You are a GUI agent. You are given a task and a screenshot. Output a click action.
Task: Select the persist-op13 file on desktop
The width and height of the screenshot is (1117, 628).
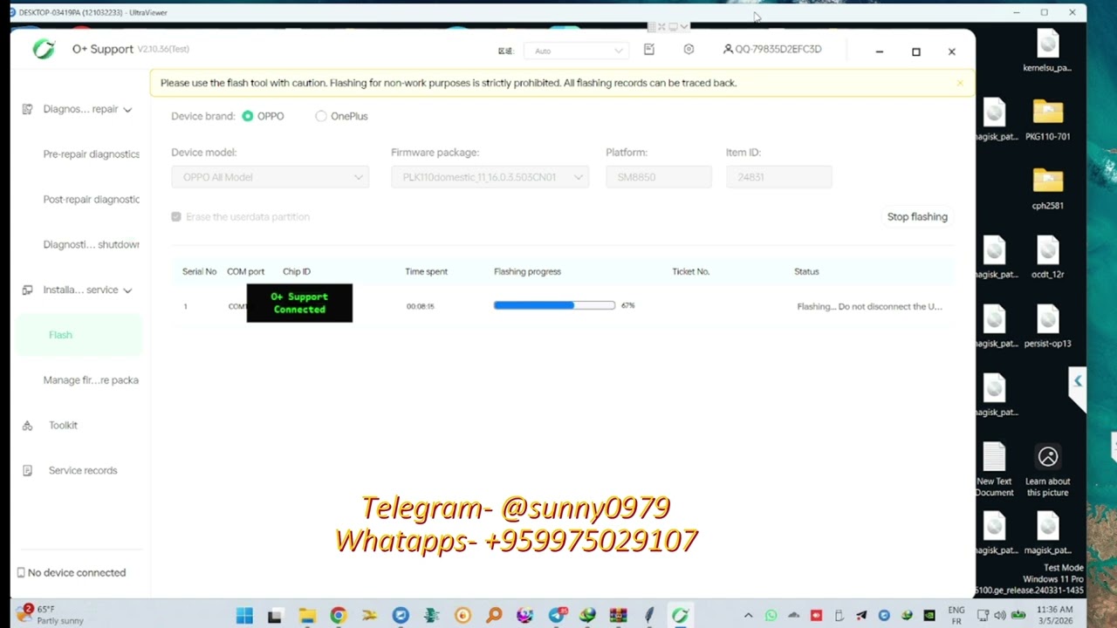[x=1047, y=327]
